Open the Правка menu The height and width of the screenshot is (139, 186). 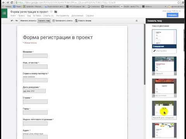coord(21,16)
